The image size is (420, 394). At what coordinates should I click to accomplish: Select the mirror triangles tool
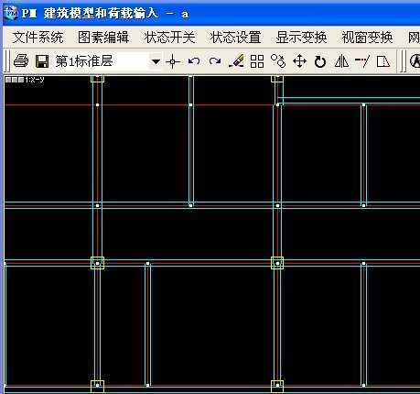click(x=341, y=61)
